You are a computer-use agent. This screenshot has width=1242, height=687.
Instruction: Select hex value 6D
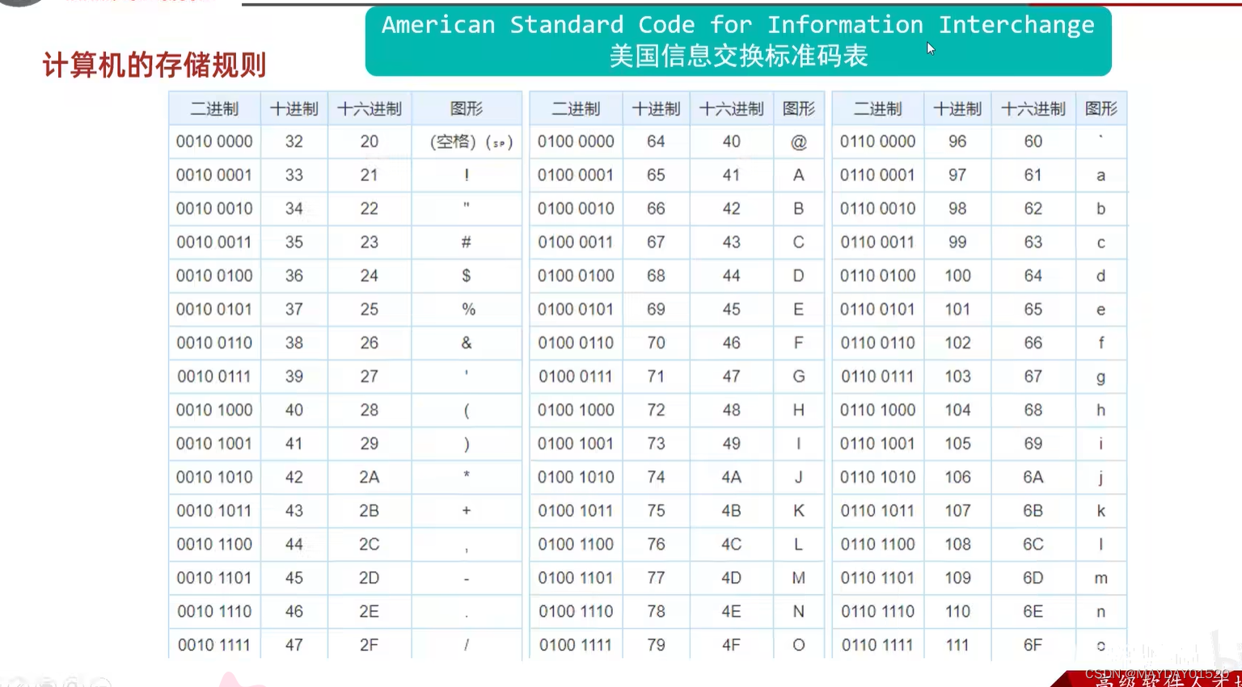[x=1033, y=578]
